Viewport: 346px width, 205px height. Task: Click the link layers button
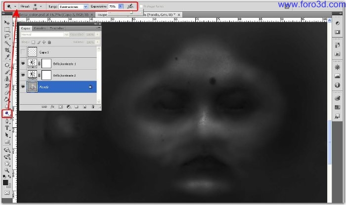click(x=44, y=107)
